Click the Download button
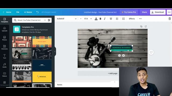Image resolution: width=172 pixels, height=96 pixels. click(158, 12)
